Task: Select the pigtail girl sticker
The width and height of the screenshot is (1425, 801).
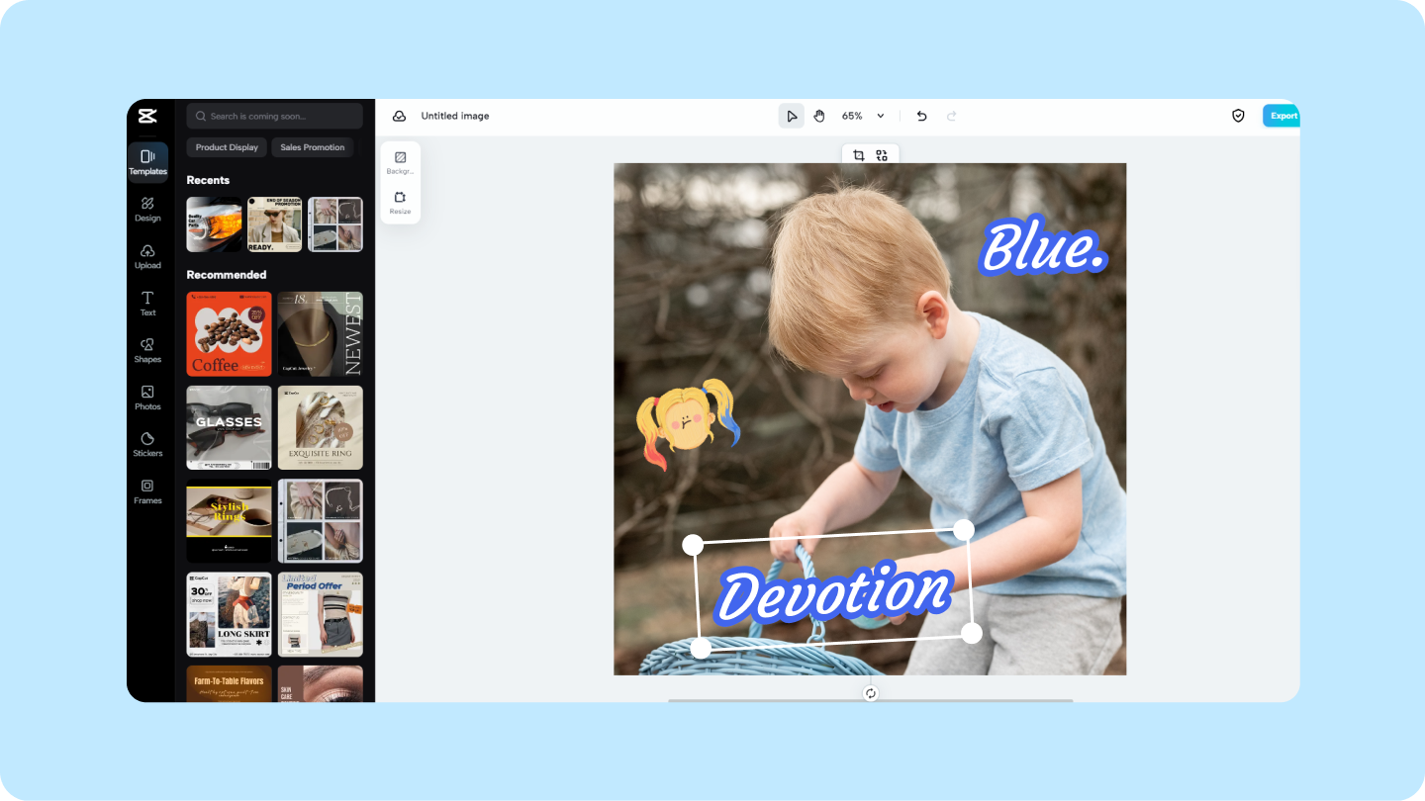Action: click(x=688, y=424)
